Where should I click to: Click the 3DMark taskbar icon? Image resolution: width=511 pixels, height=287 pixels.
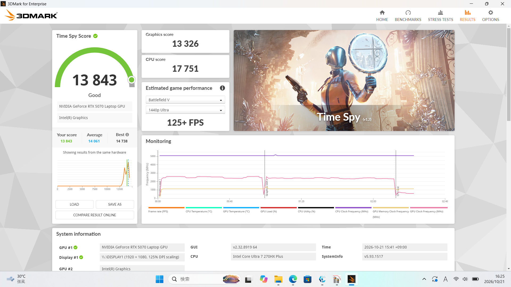point(351,279)
